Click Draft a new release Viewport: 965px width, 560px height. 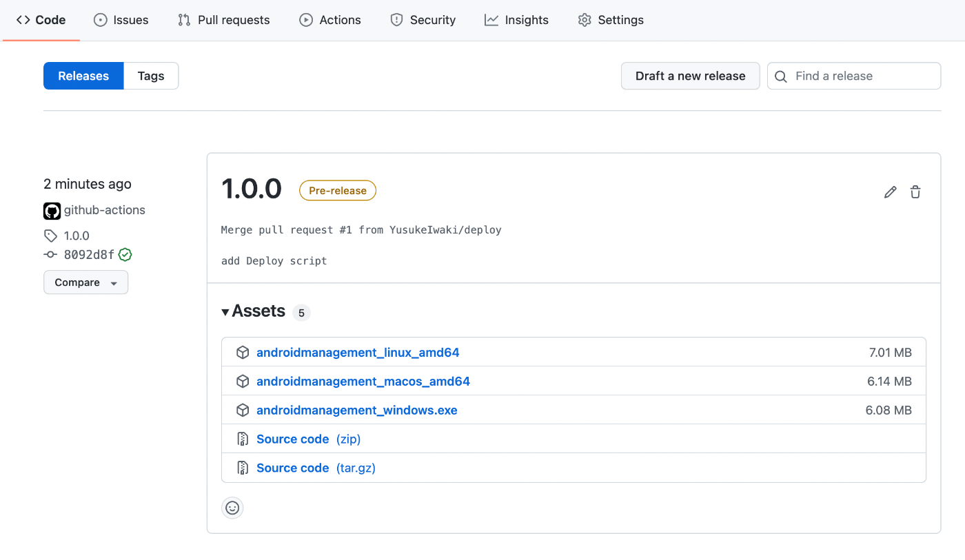pyautogui.click(x=691, y=76)
